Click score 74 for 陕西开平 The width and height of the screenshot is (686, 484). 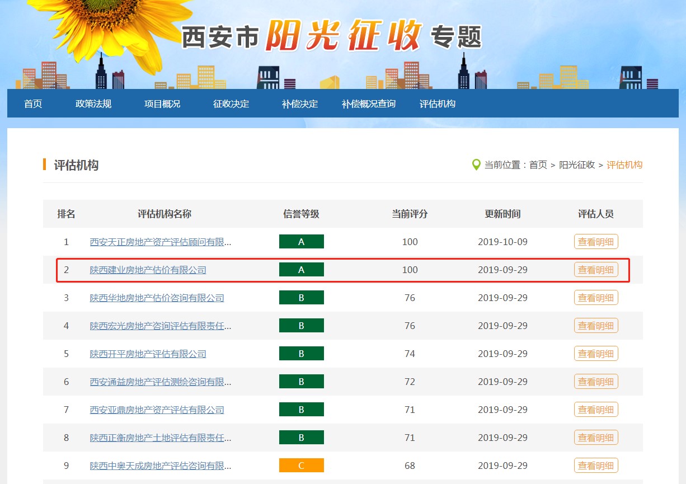410,354
